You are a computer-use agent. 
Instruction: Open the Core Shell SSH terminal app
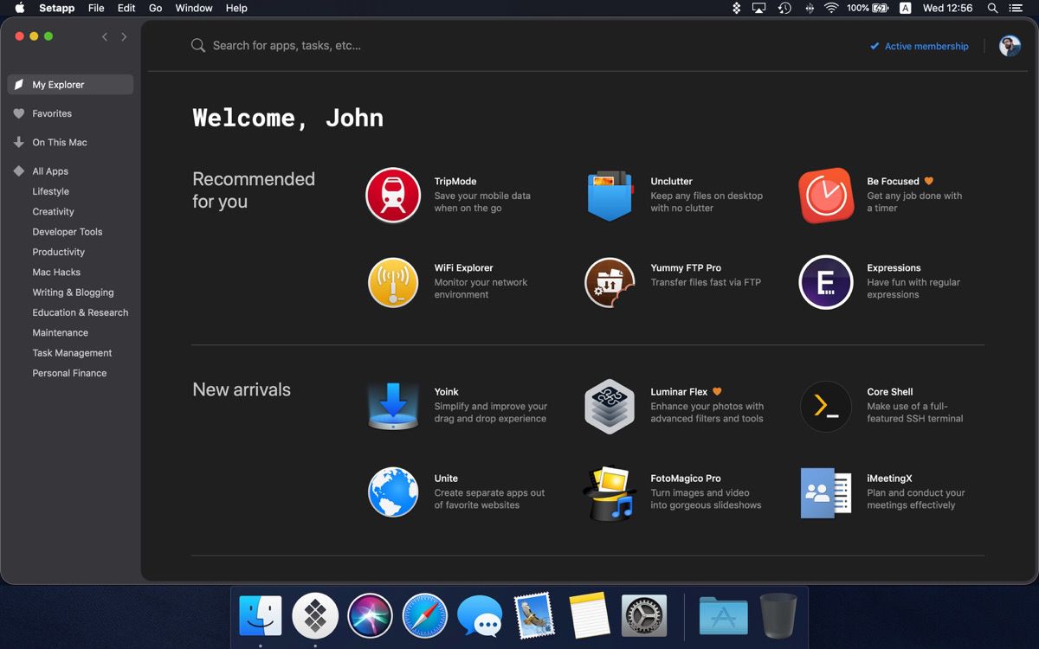[x=825, y=405]
